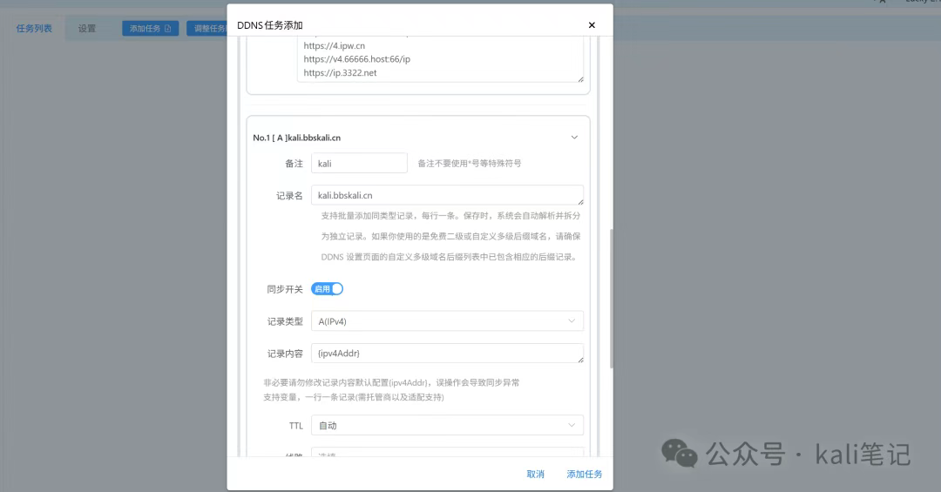Confirm with the dialog's 添加任务 button

click(585, 474)
